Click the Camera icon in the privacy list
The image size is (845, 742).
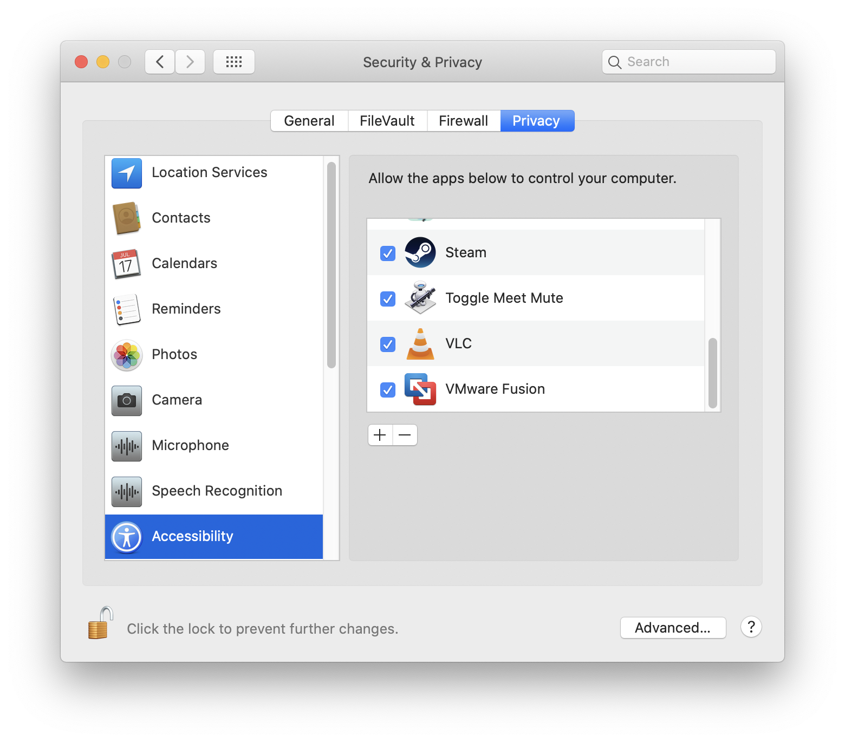pyautogui.click(x=127, y=400)
